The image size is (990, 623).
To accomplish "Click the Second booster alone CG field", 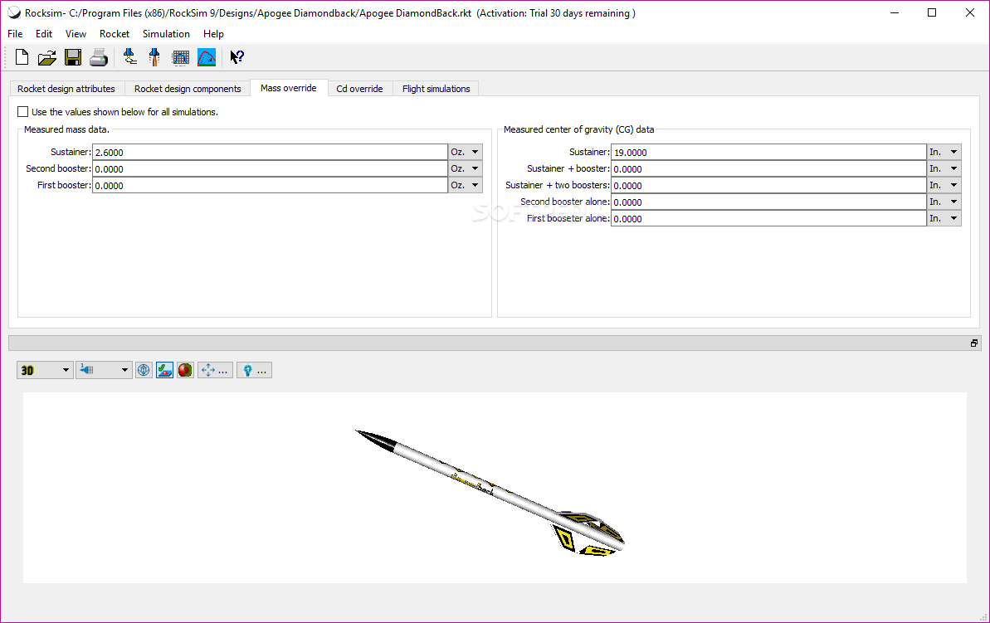I will 768,202.
